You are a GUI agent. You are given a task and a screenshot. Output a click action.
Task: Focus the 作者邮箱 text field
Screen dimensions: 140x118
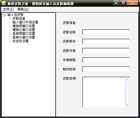point(106,60)
